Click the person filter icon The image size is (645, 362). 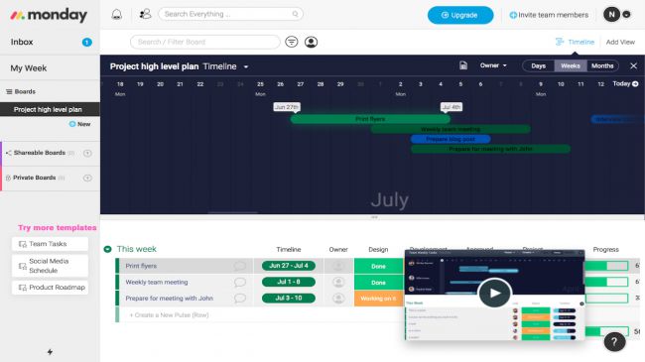311,42
